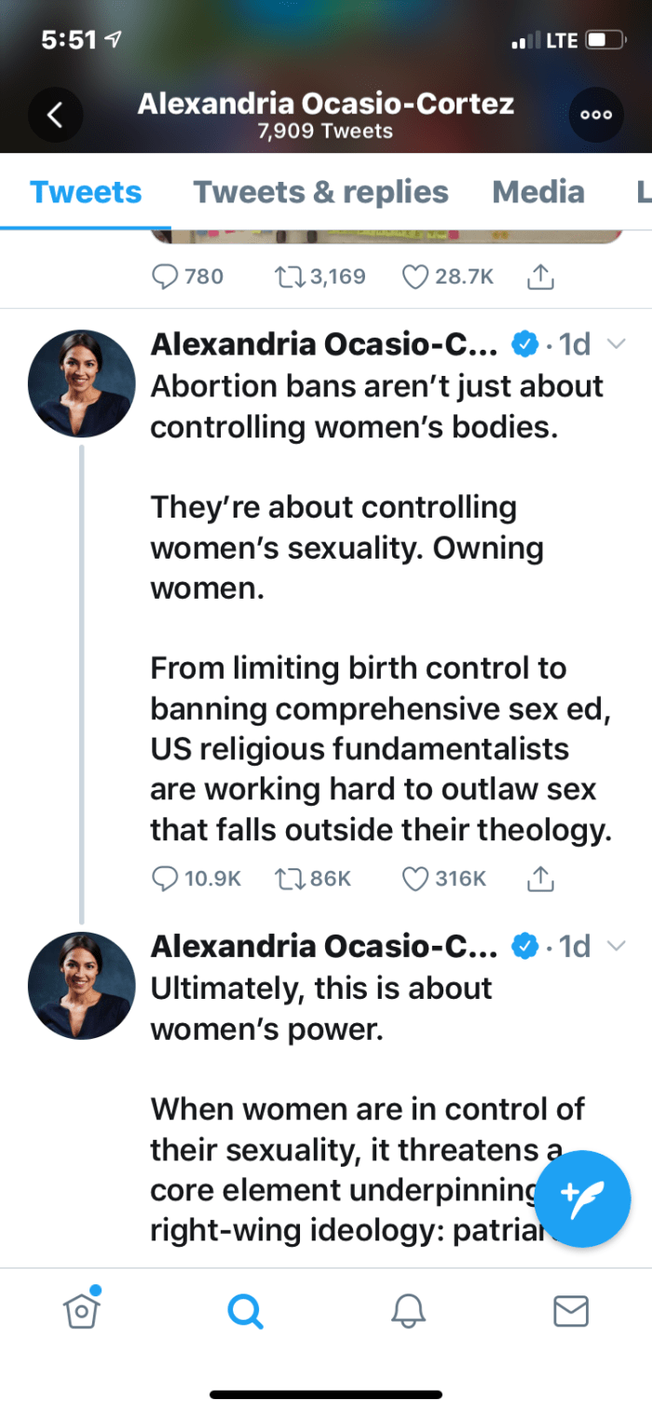Open Messages envelope in bottom bar
Image resolution: width=652 pixels, height=1413 pixels.
point(571,1312)
